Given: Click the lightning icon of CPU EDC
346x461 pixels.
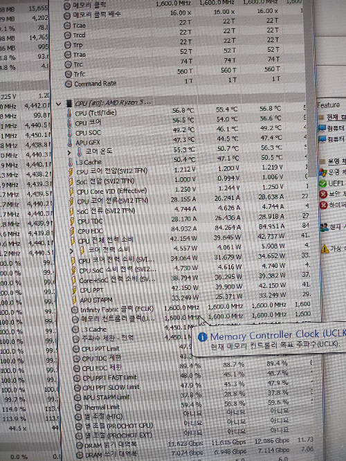Looking at the screenshot, I should coord(73,231).
